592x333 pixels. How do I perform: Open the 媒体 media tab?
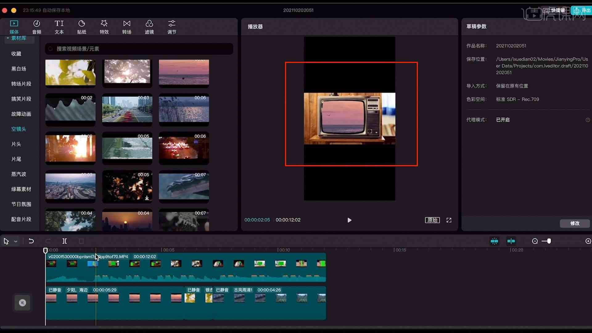click(x=14, y=27)
